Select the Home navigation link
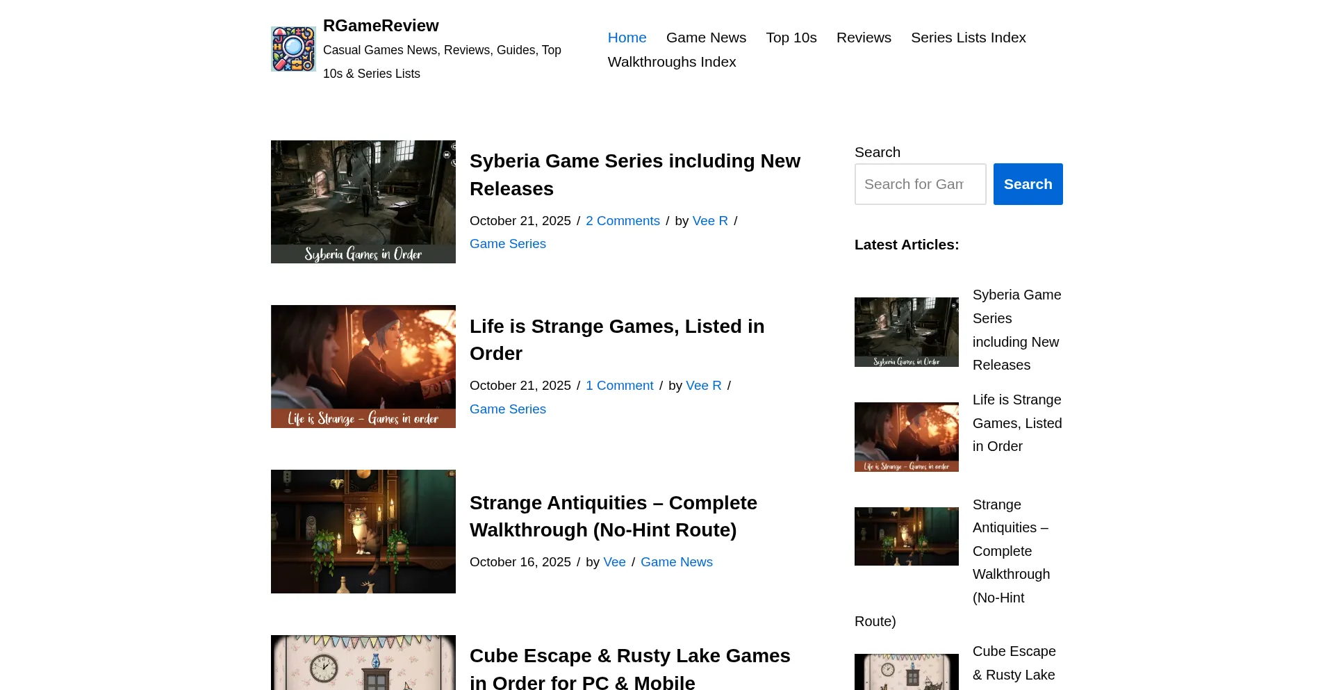The width and height of the screenshot is (1334, 690). coord(627,38)
